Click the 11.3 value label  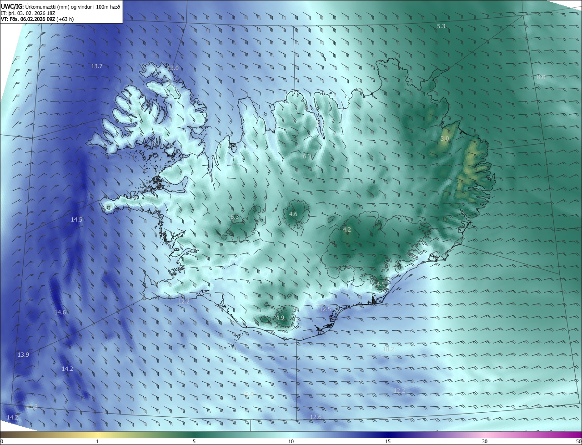(32, 406)
